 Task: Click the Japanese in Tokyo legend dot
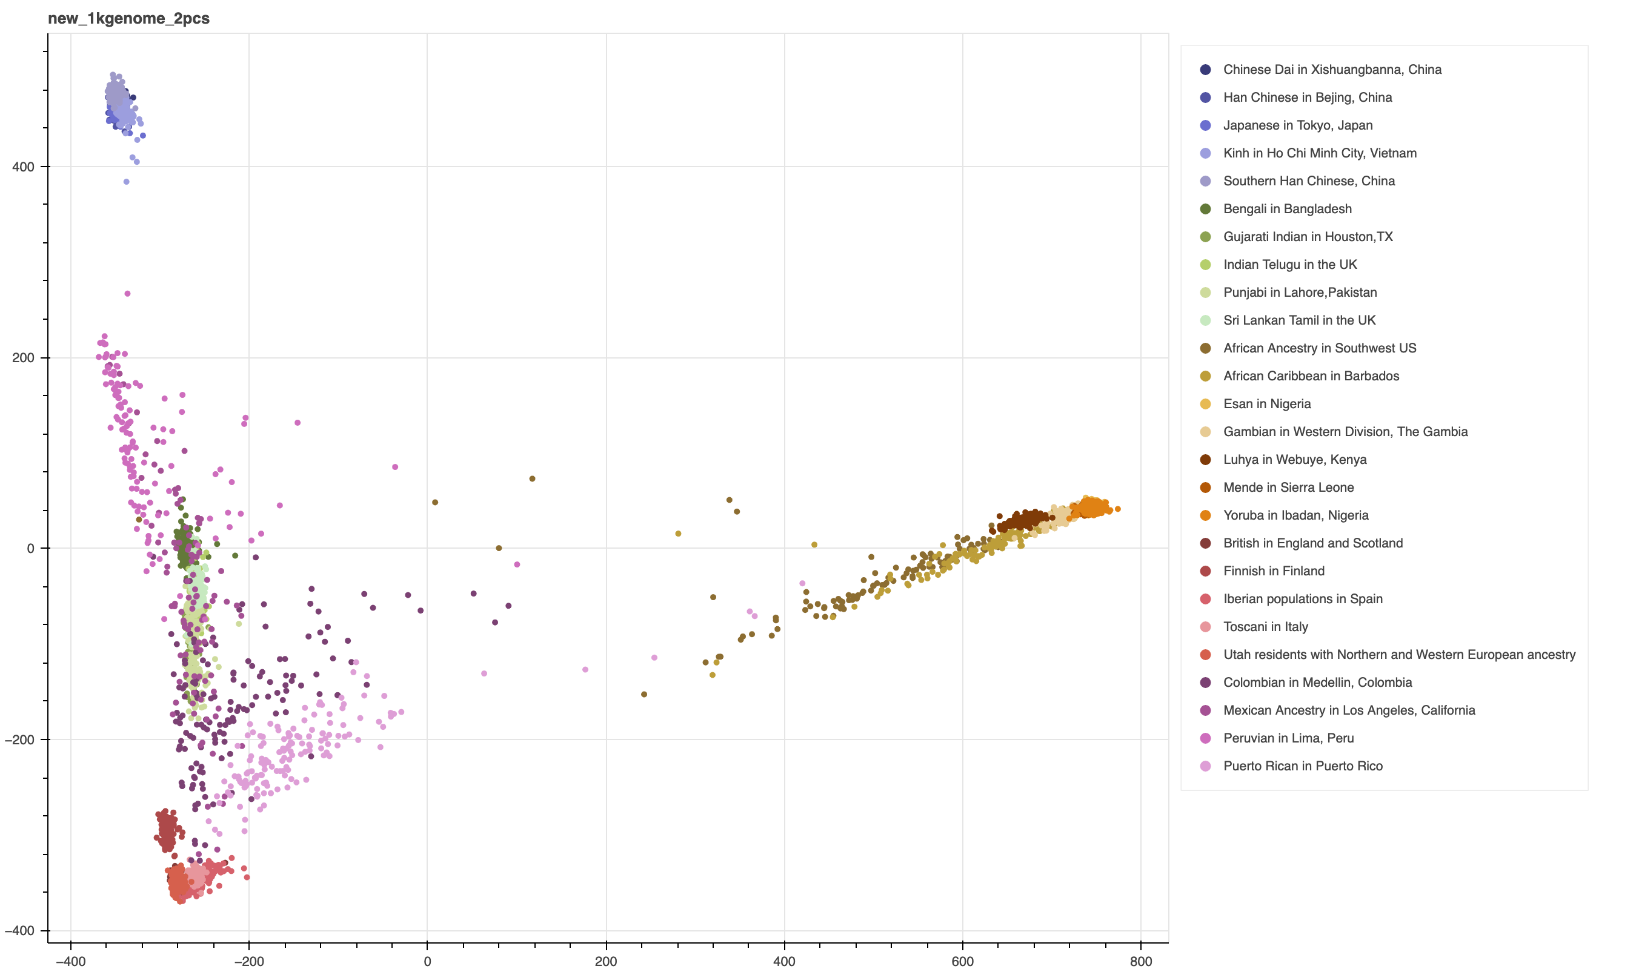coord(1205,125)
